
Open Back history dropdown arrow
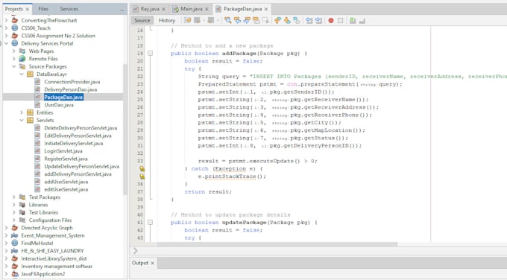point(204,20)
